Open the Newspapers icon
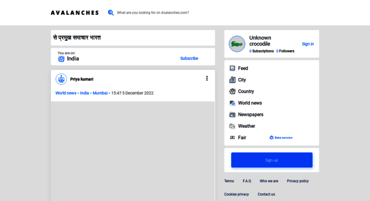 pos(232,115)
